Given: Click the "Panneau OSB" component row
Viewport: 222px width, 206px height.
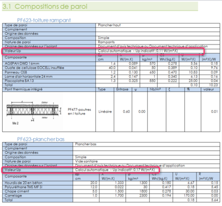Looking at the screenshot, I should [111, 72].
